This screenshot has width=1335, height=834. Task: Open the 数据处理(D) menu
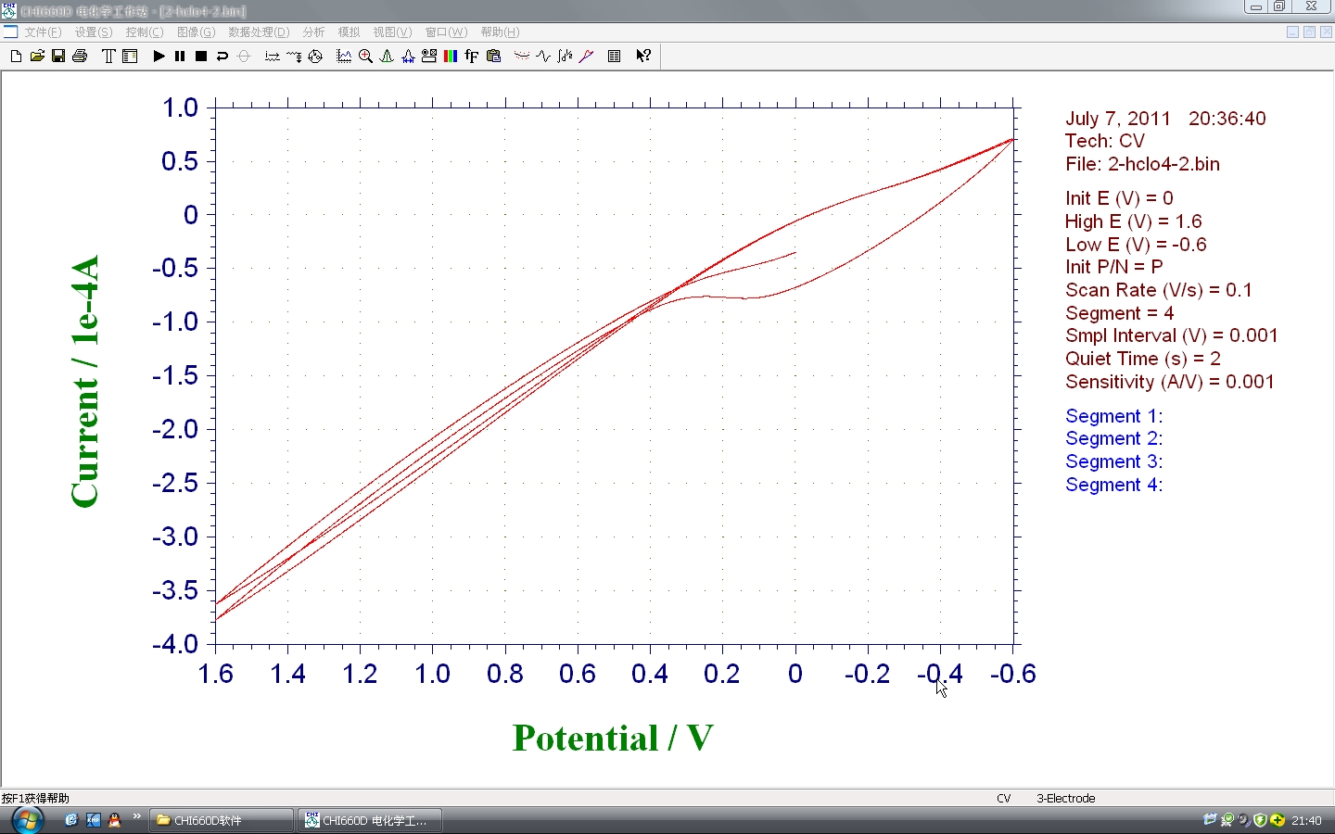coord(259,32)
